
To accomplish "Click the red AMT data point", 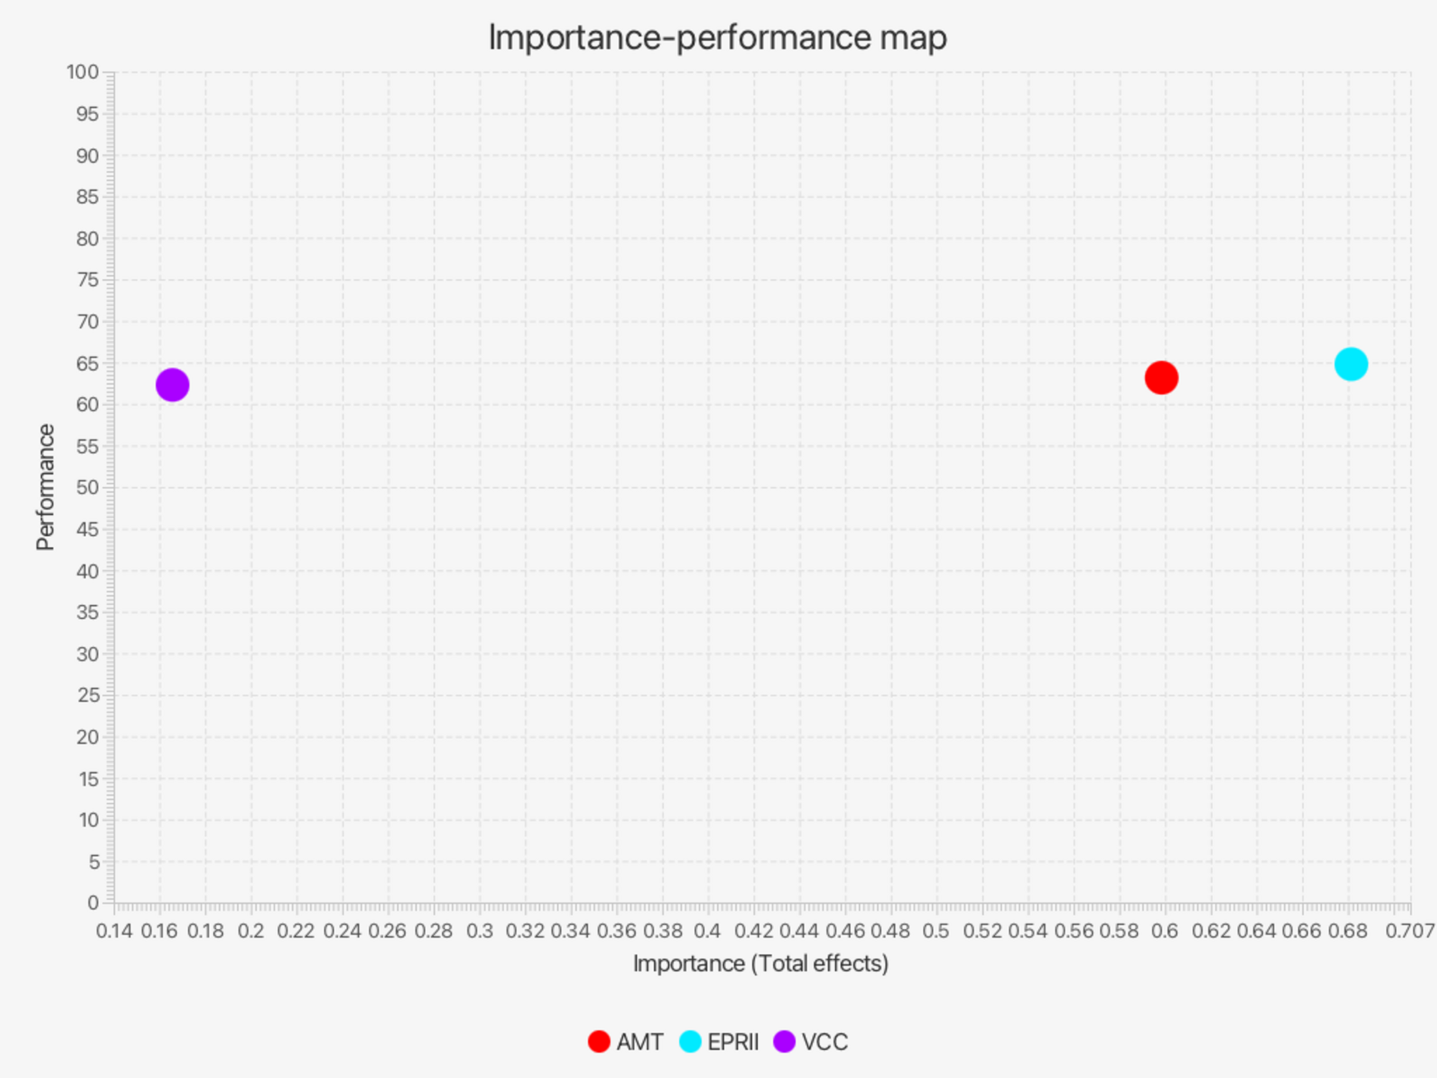I will tap(1161, 378).
